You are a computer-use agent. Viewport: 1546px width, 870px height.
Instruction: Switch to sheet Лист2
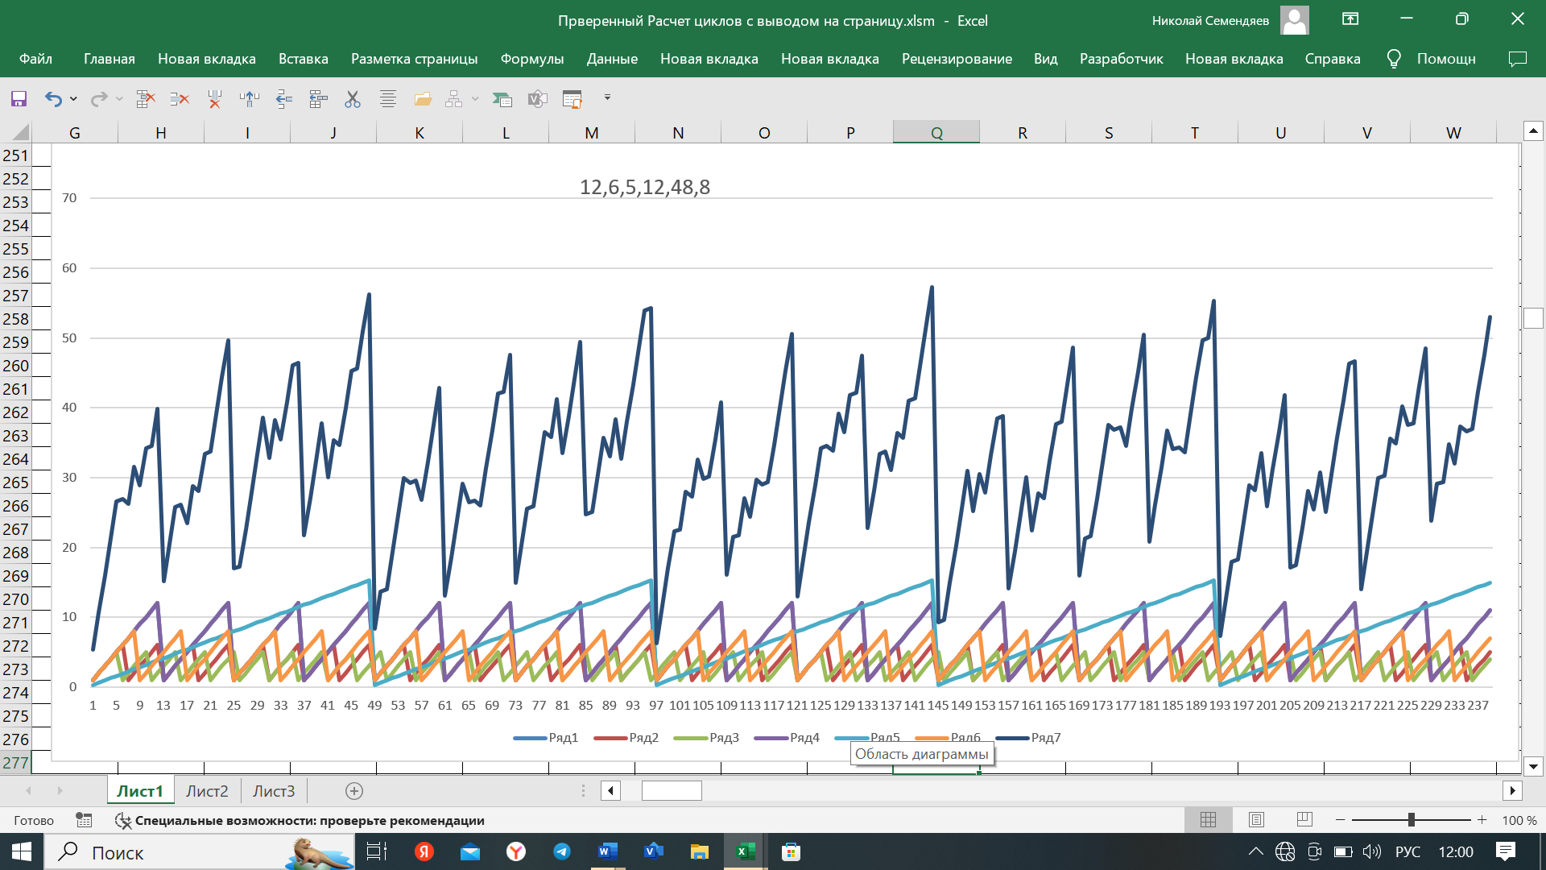point(207,791)
